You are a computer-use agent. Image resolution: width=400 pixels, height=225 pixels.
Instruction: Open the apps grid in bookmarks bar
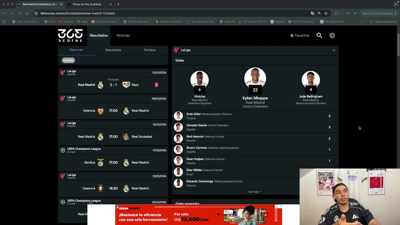pos(4,22)
